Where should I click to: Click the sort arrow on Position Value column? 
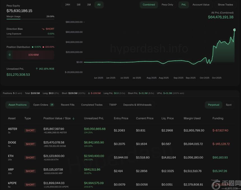pyautogui.click(x=73, y=119)
